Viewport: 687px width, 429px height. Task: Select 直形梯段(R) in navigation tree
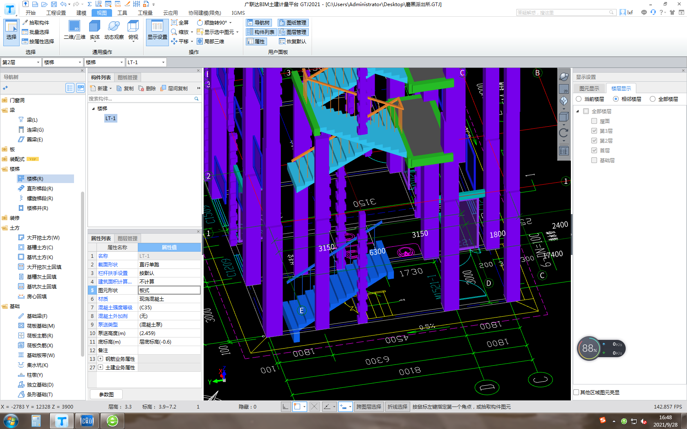(40, 188)
